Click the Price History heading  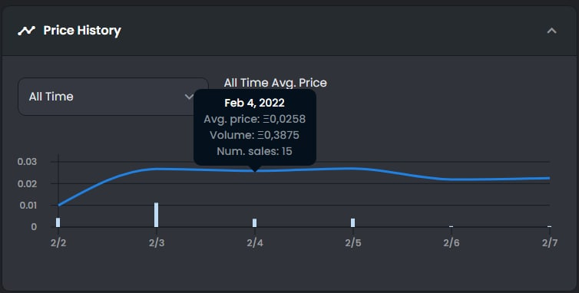82,31
